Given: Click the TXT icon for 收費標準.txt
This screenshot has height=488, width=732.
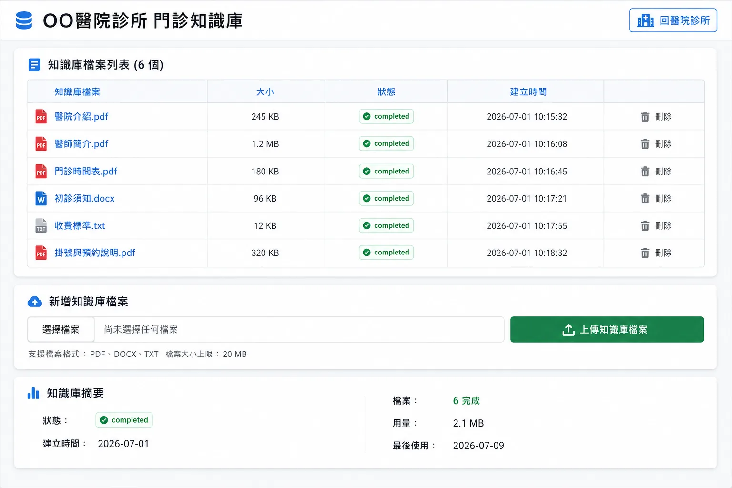Looking at the screenshot, I should click(41, 226).
